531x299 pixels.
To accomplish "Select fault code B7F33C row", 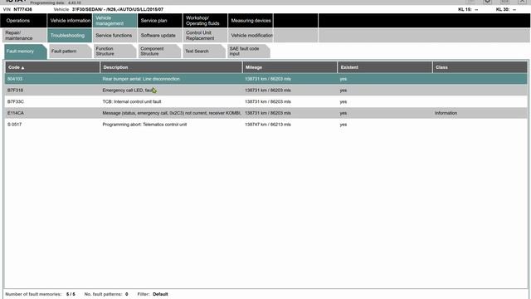I will (x=265, y=101).
